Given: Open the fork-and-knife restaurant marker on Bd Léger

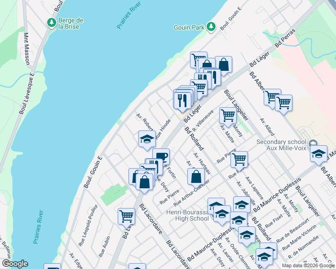Looking at the screenshot, I should click(182, 102).
